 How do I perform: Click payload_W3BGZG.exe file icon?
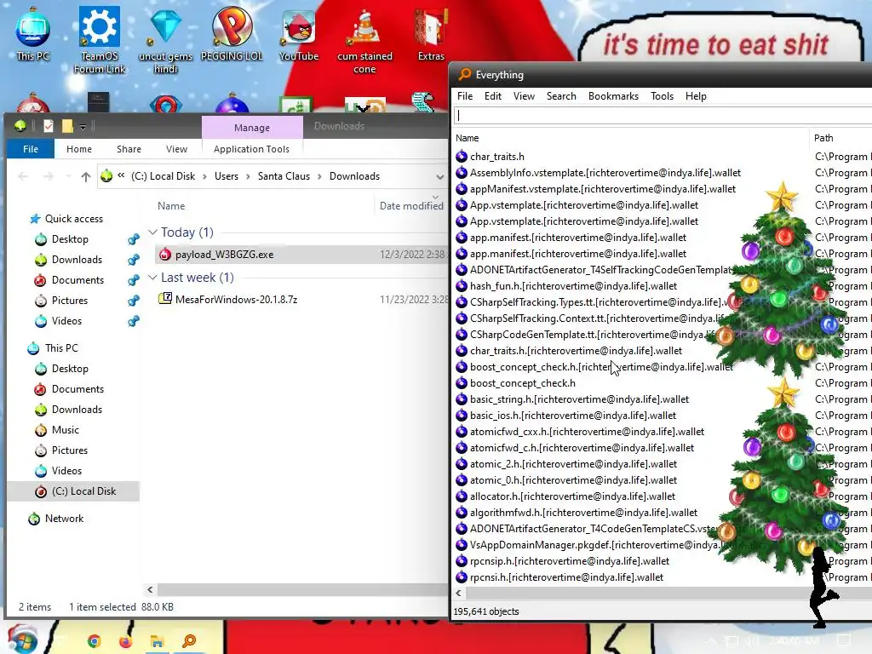164,254
